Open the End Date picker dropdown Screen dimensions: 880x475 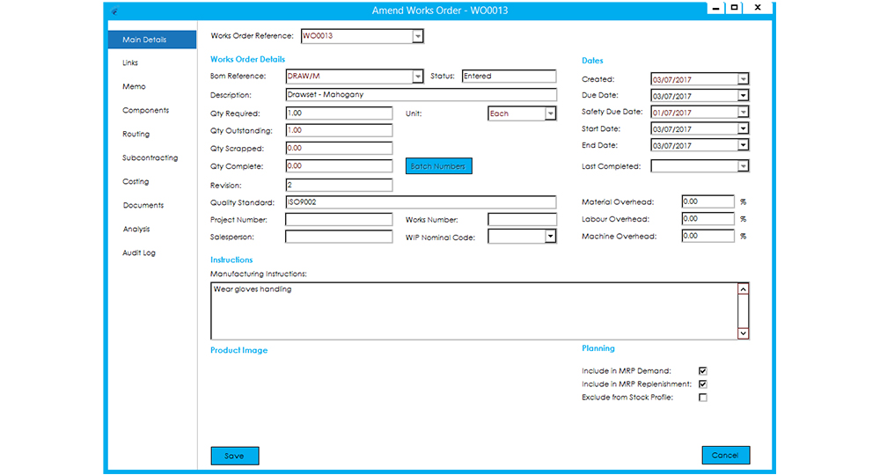coord(743,145)
